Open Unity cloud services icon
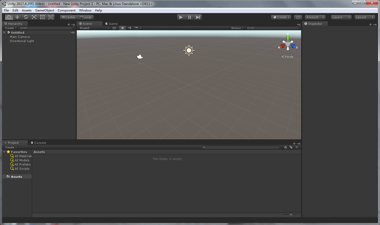This screenshot has width=380, height=225. (298, 17)
